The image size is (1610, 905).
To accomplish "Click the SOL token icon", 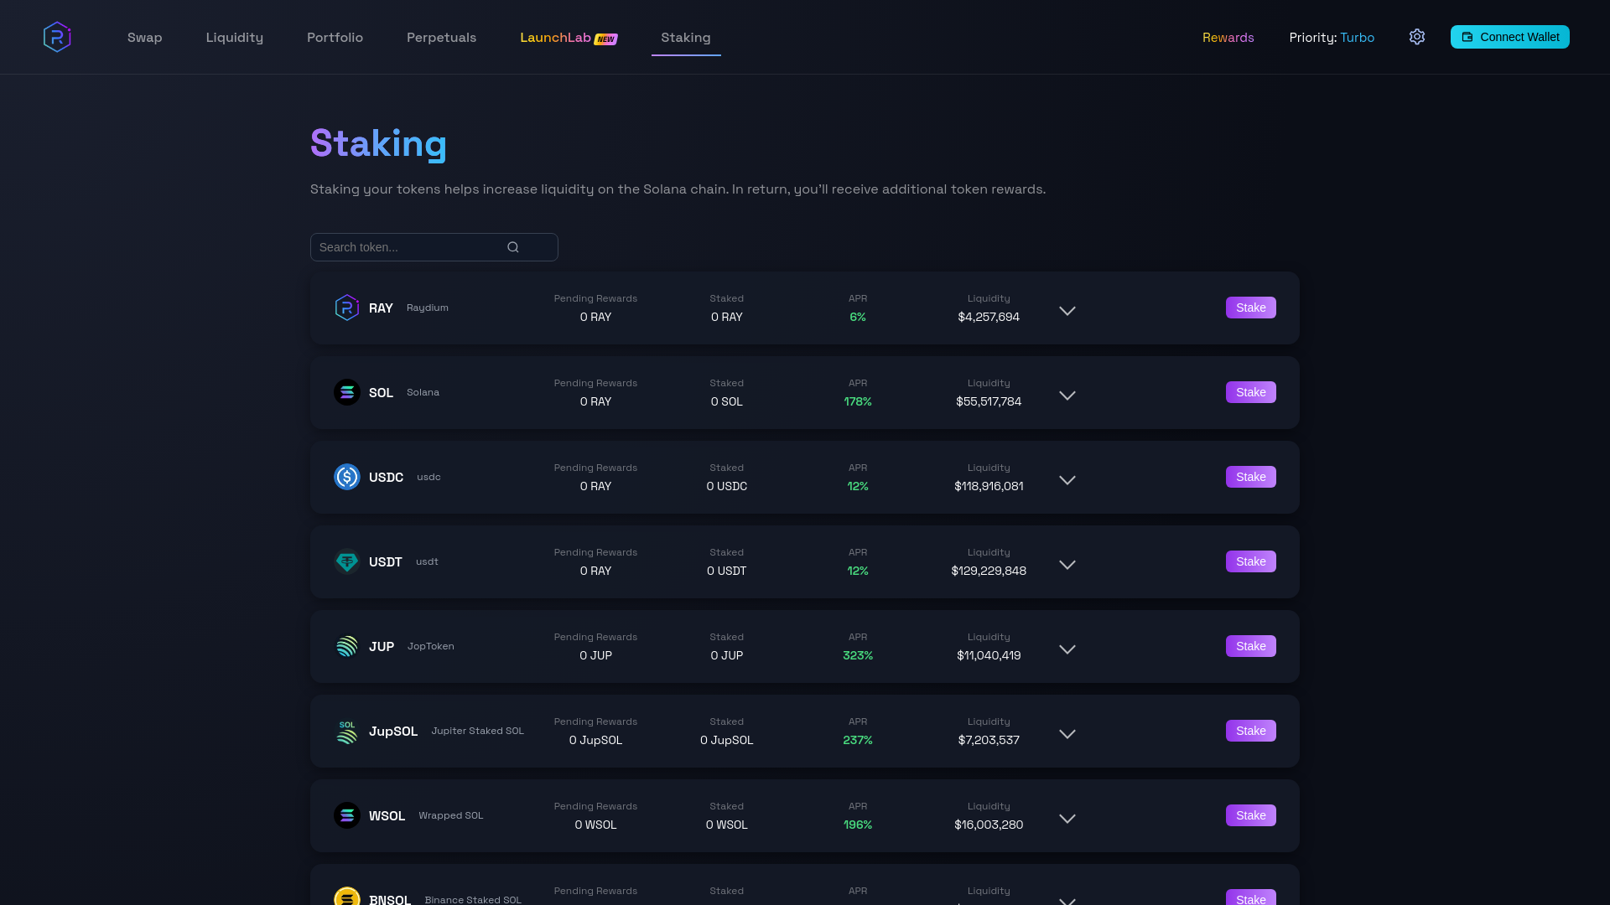I will [347, 392].
